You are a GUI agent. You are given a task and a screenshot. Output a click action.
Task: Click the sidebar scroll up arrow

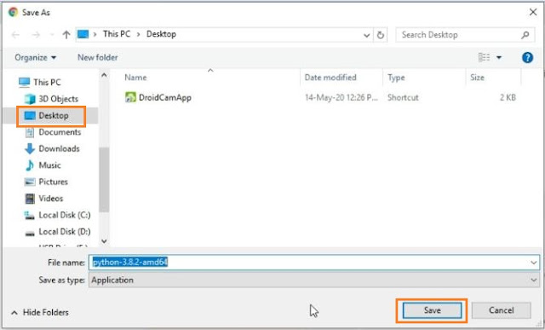pos(104,75)
